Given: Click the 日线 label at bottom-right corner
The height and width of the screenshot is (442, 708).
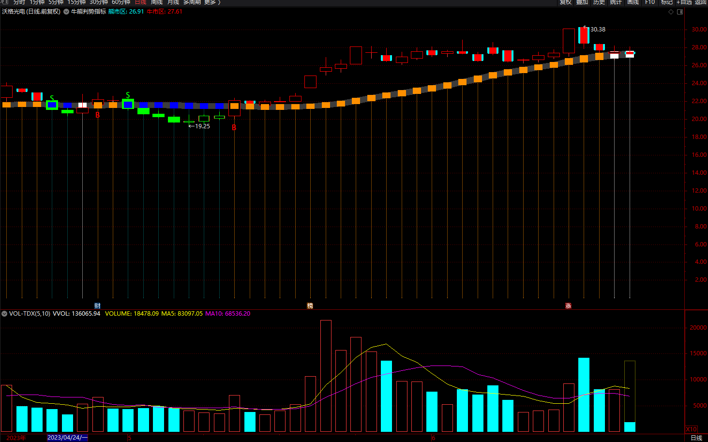Looking at the screenshot, I should (696, 438).
